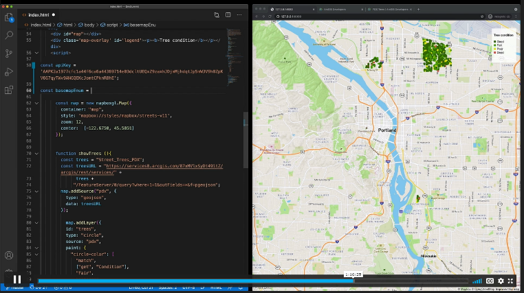Open a new browser tab with the plus icon
The image size is (524, 293).
pyautogui.click(x=418, y=10)
